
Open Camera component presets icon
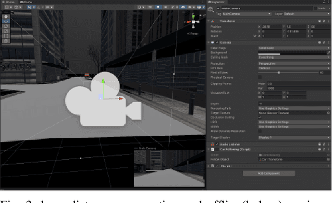click(x=324, y=42)
